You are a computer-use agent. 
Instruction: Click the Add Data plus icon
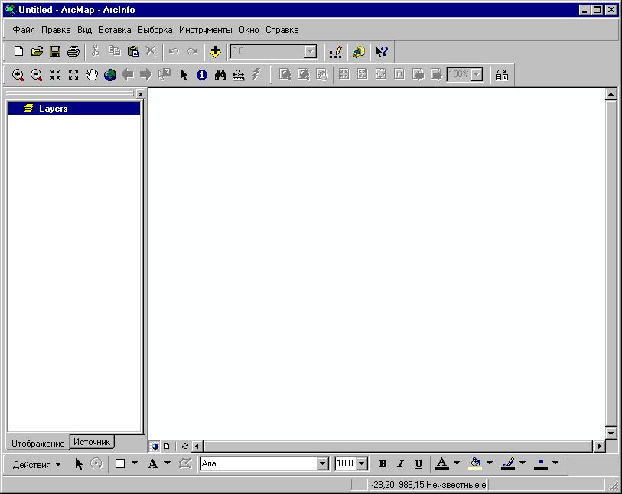[x=215, y=51]
